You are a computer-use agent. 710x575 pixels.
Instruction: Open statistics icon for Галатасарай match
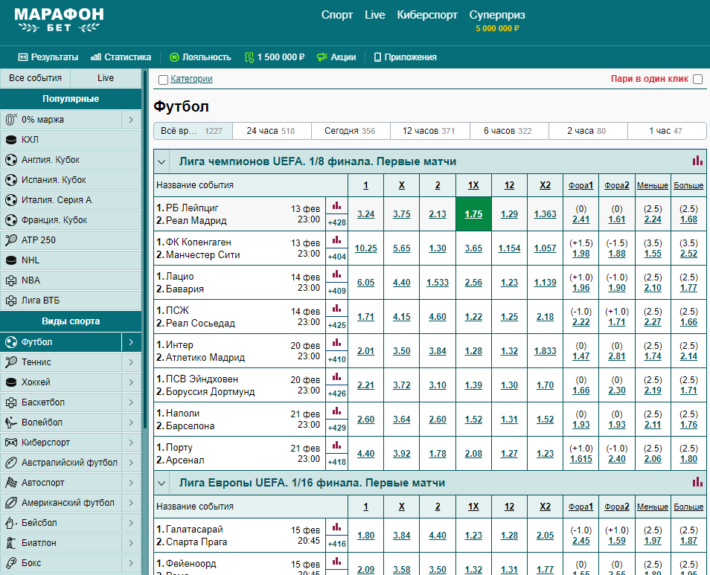[336, 527]
